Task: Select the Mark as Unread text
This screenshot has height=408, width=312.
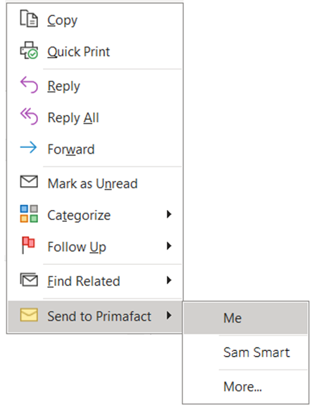Action: tap(92, 184)
